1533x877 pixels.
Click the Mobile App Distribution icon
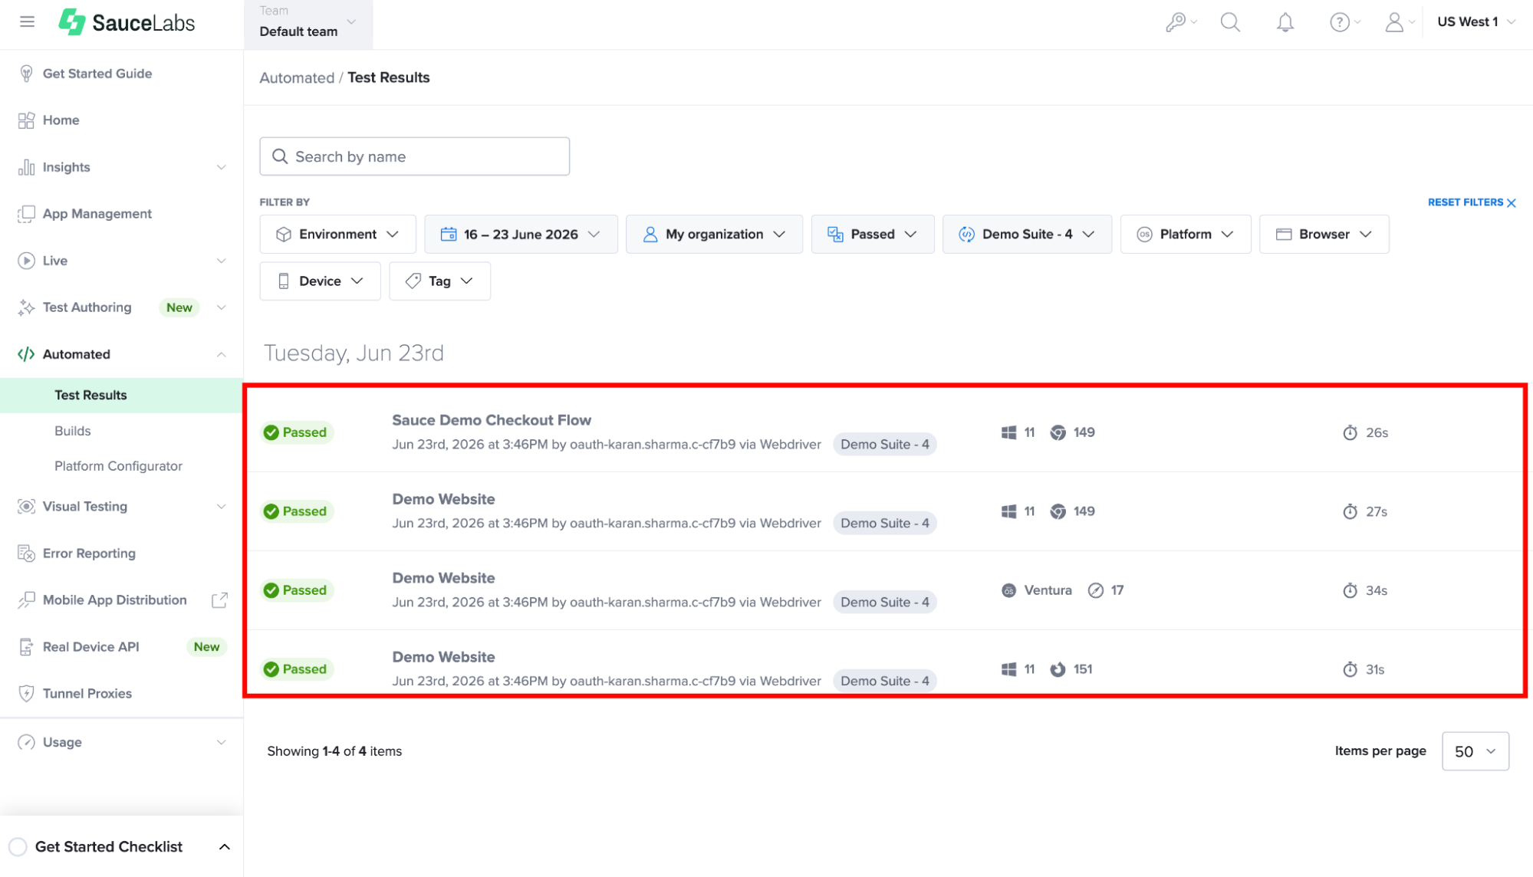click(x=26, y=600)
